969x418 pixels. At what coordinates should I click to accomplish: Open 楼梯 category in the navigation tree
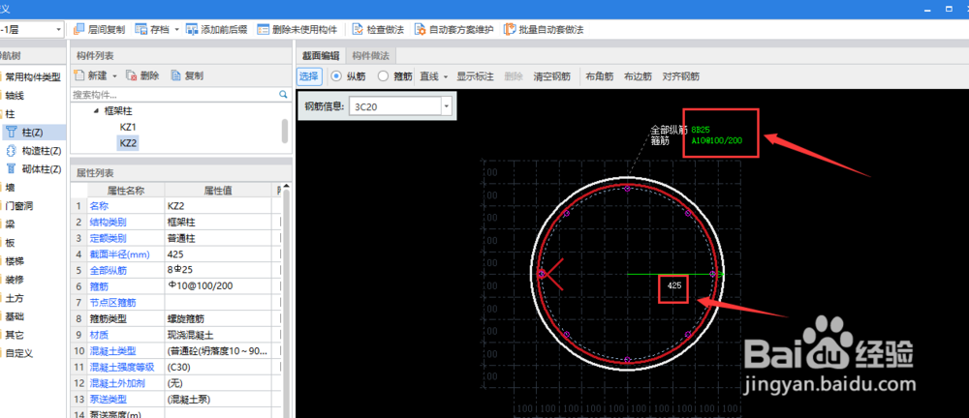15,261
